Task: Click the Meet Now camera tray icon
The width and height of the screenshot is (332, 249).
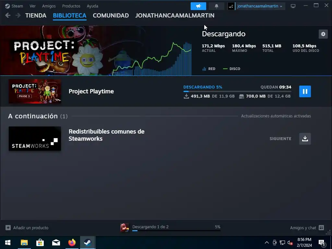Action: coord(275,243)
